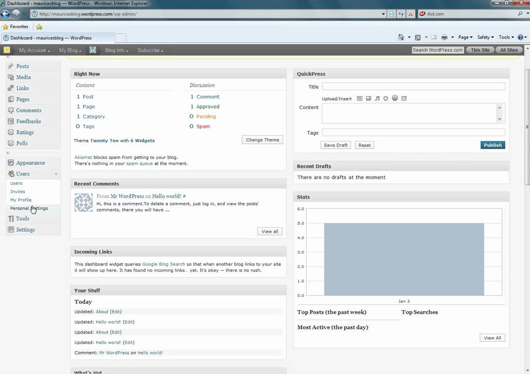This screenshot has height=374, width=530.
Task: Click the Add Poll round icon in QuickPress
Action: (395, 98)
